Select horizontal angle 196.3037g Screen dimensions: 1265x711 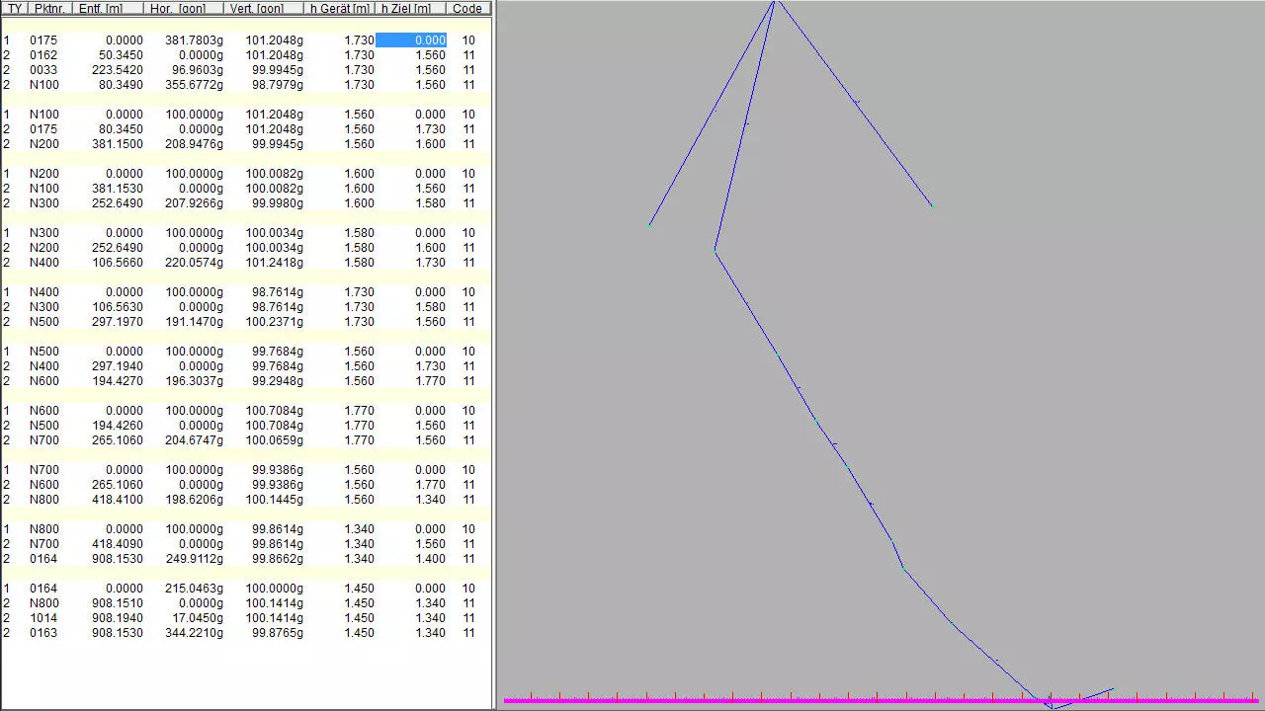click(194, 381)
